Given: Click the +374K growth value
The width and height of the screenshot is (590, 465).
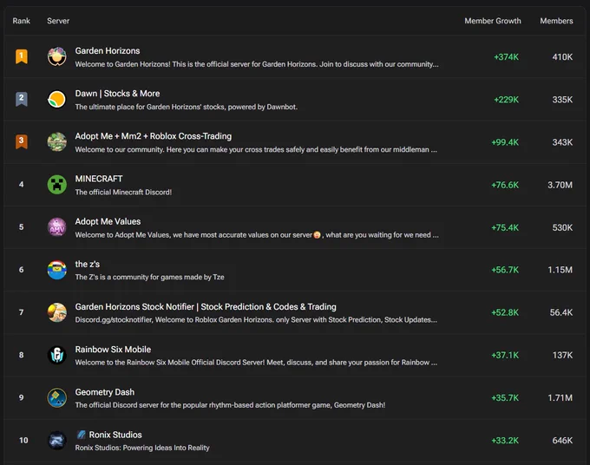Looking at the screenshot, I should coord(506,56).
